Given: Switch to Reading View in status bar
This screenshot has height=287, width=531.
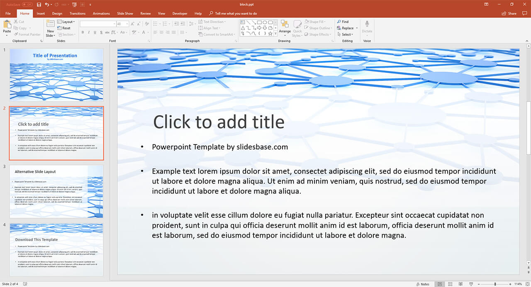Looking at the screenshot, I should (x=460, y=284).
